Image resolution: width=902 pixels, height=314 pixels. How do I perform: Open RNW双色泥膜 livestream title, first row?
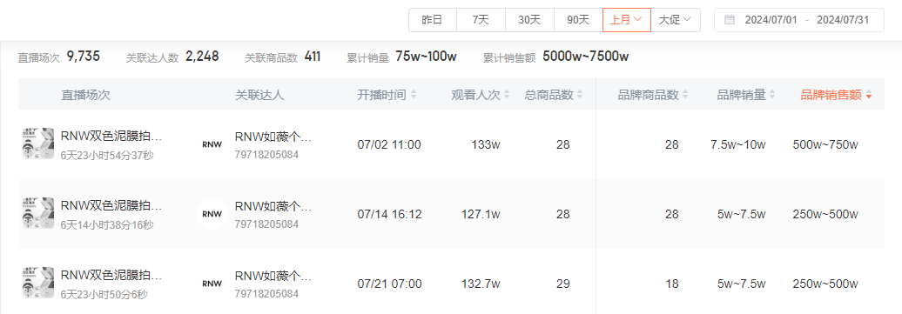[111, 137]
